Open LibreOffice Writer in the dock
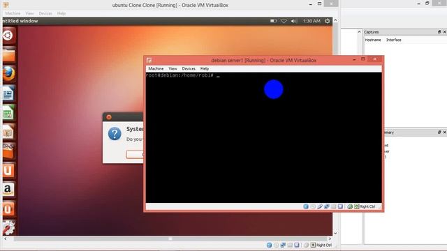 (x=8, y=93)
